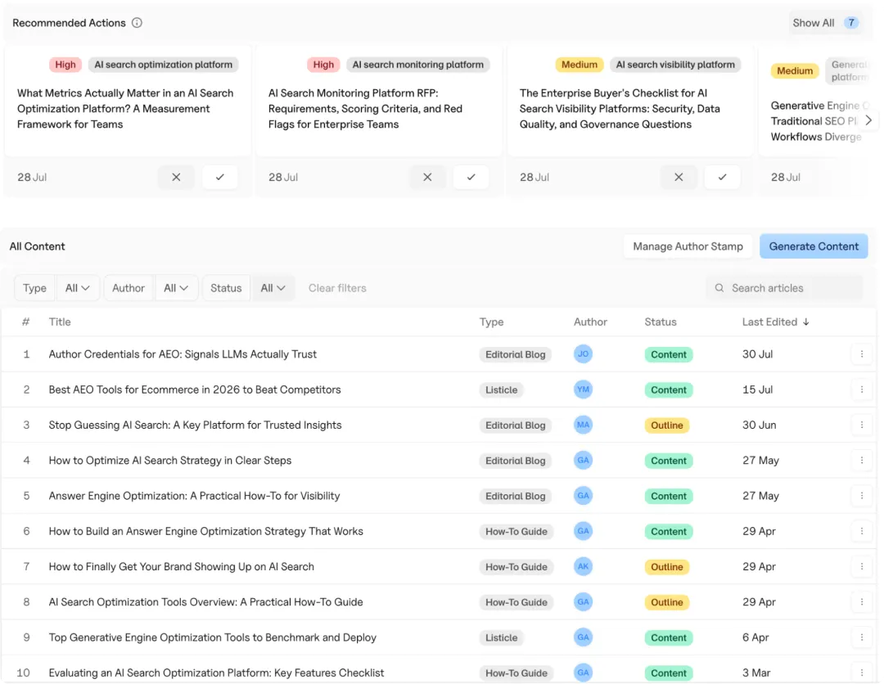
Task: Open more options for Answer Engine Optimization: A Practical row
Action: click(x=862, y=496)
